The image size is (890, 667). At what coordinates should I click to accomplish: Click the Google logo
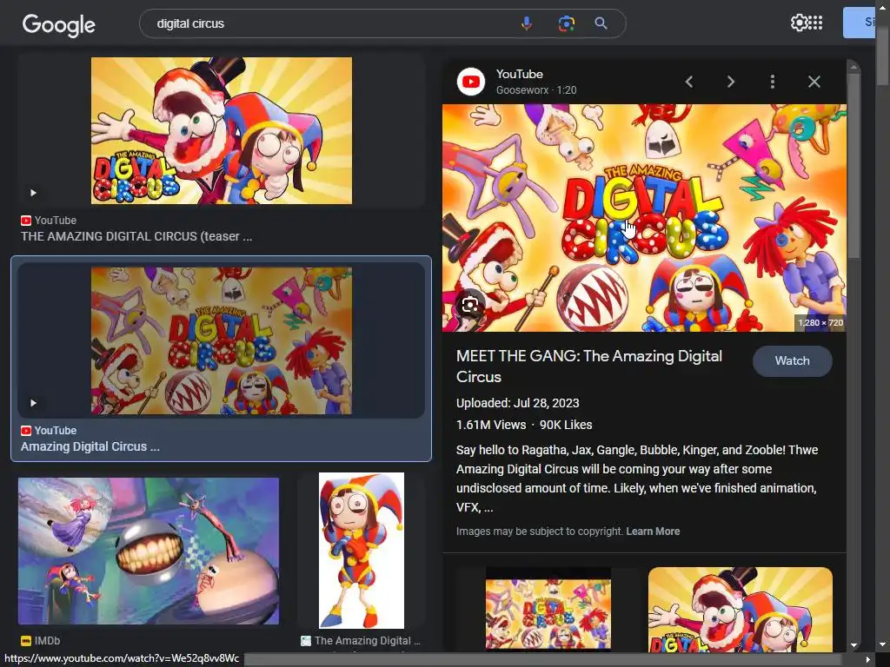click(x=58, y=24)
